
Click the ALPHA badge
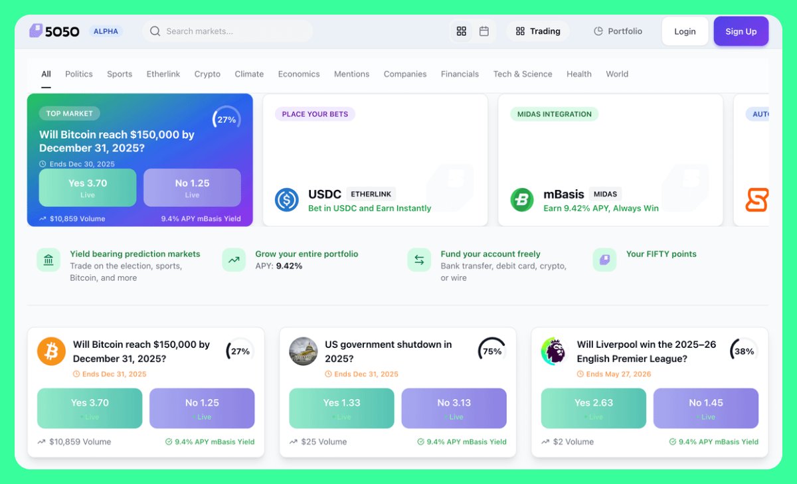coord(106,31)
